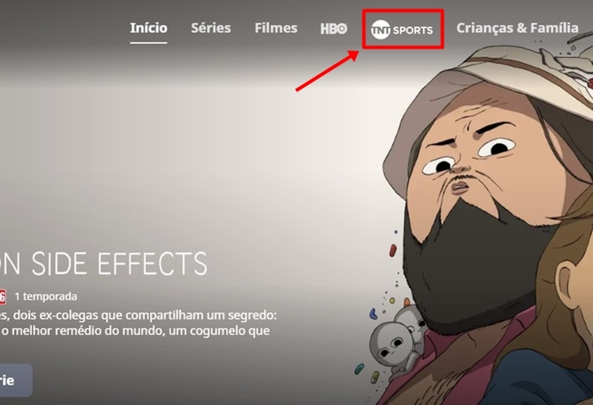593x405 pixels.
Task: Go to the Filmes tab
Action: (x=275, y=28)
